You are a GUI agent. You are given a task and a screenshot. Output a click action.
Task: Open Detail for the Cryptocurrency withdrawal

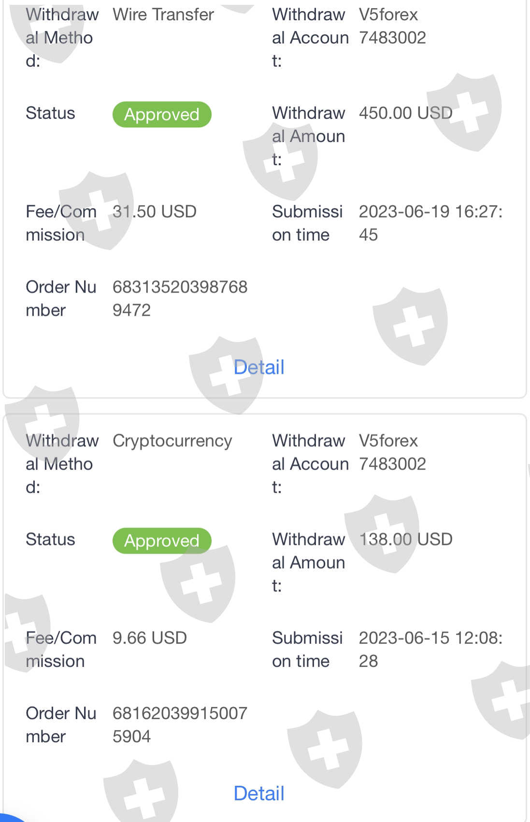click(259, 794)
